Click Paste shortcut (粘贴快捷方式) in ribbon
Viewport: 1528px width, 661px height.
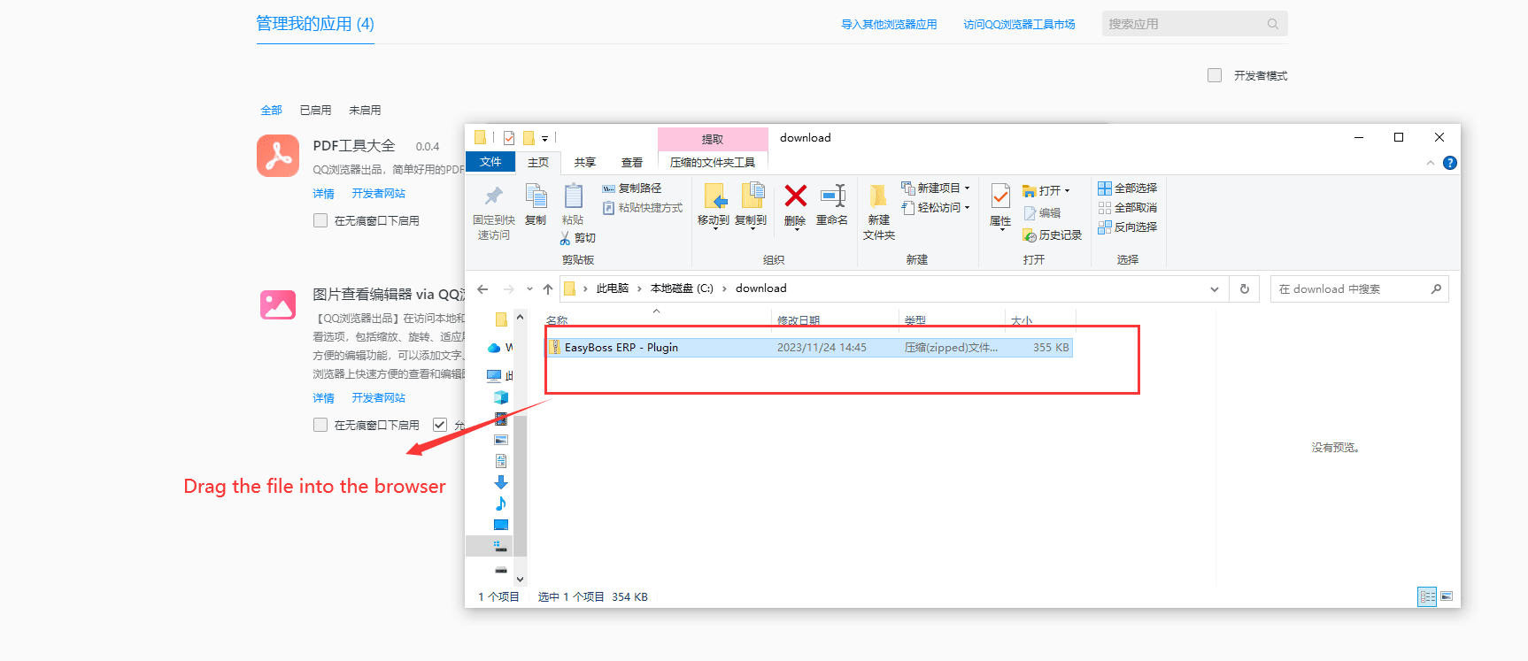tap(642, 208)
